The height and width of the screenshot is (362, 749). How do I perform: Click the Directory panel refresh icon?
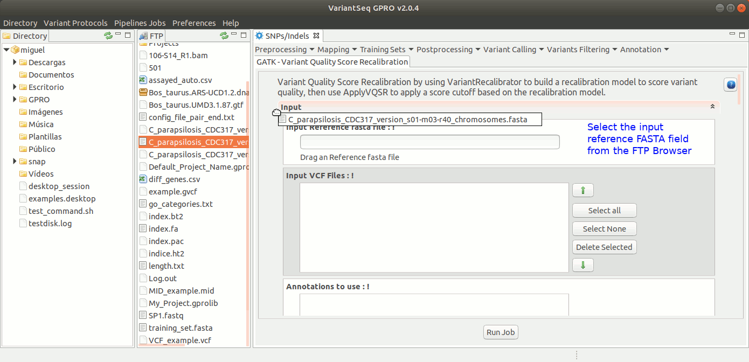click(108, 36)
